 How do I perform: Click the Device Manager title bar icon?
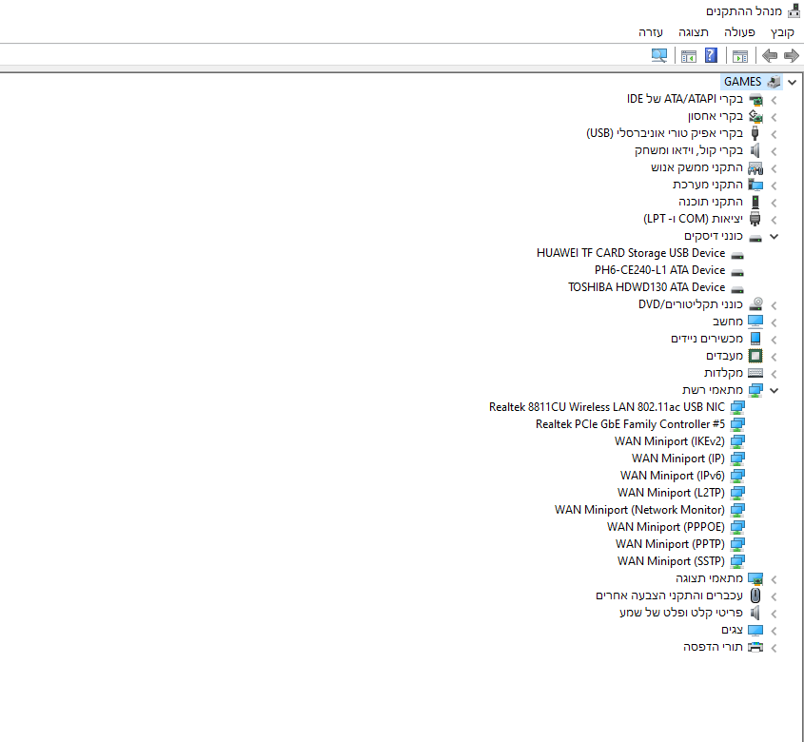pos(794,10)
